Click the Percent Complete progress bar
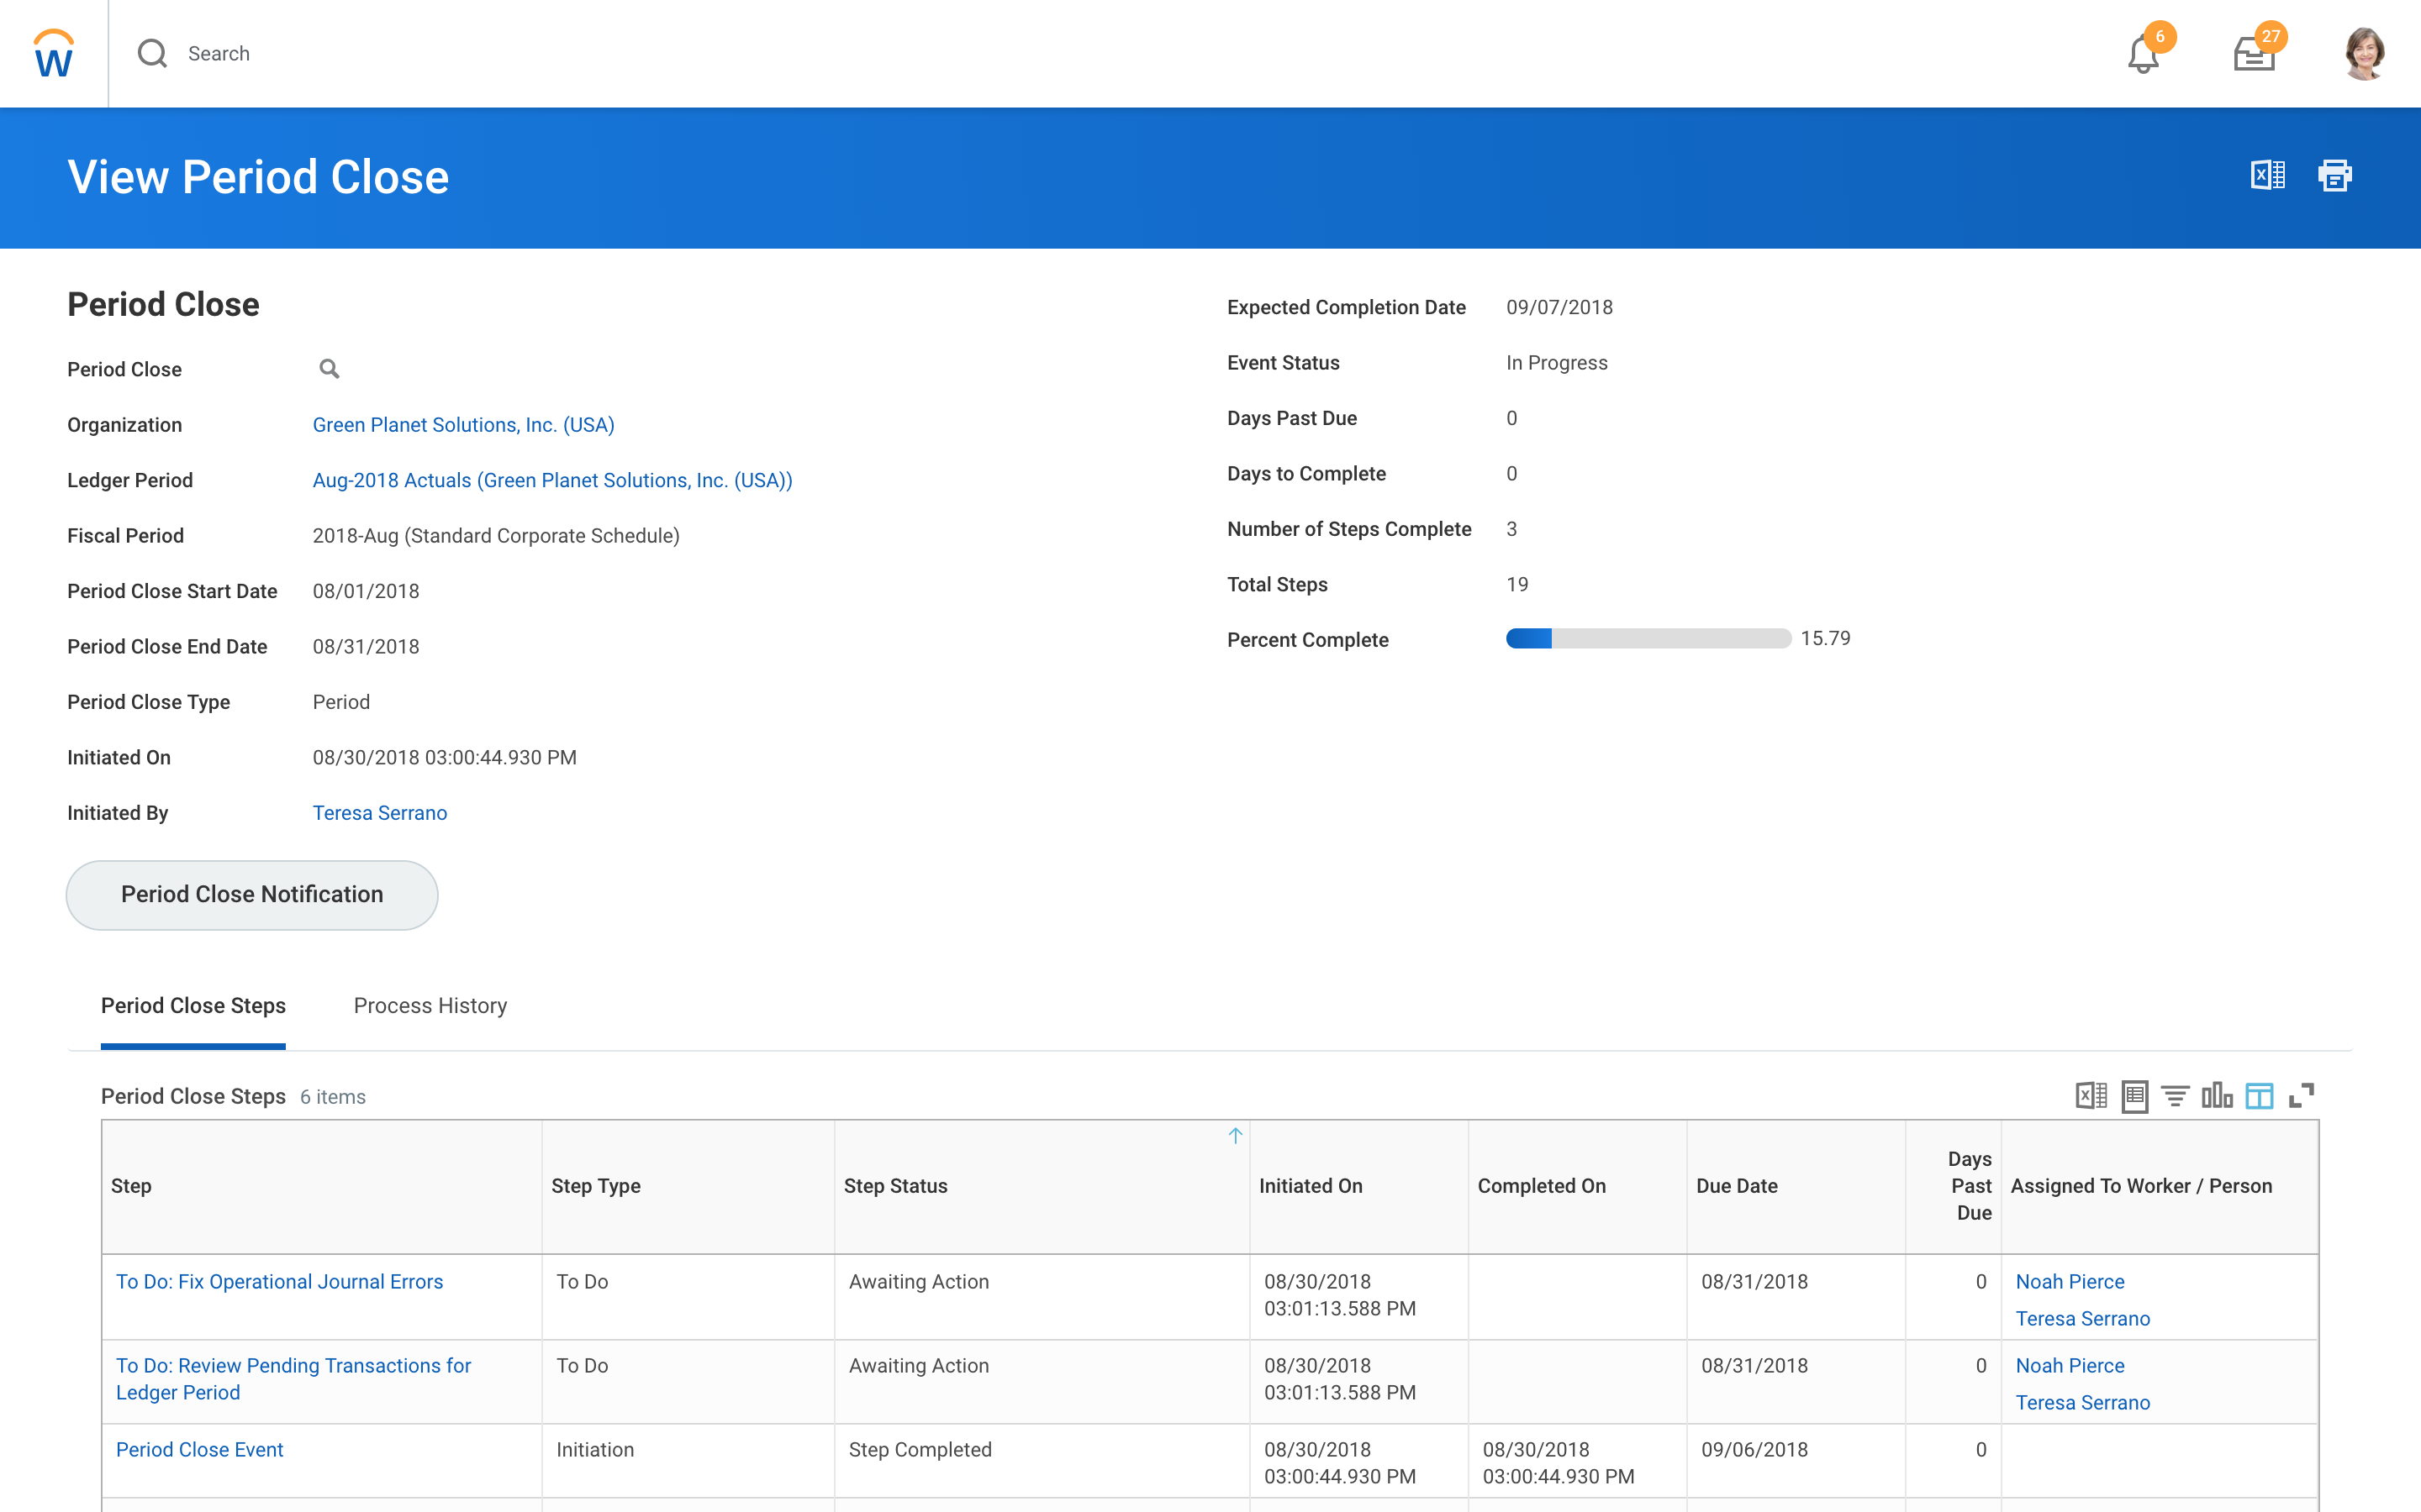 [x=1648, y=639]
